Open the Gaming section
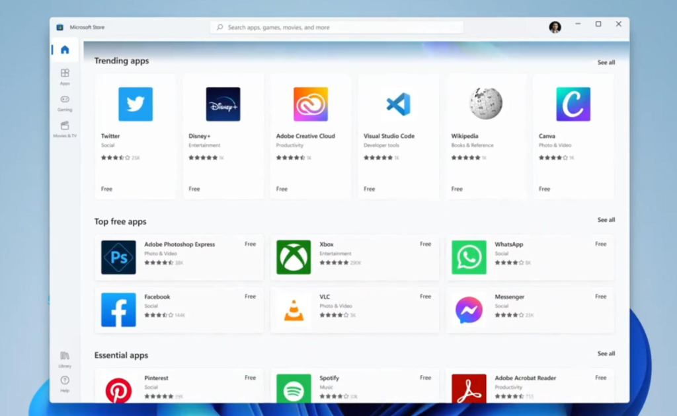The width and height of the screenshot is (677, 416). (65, 104)
